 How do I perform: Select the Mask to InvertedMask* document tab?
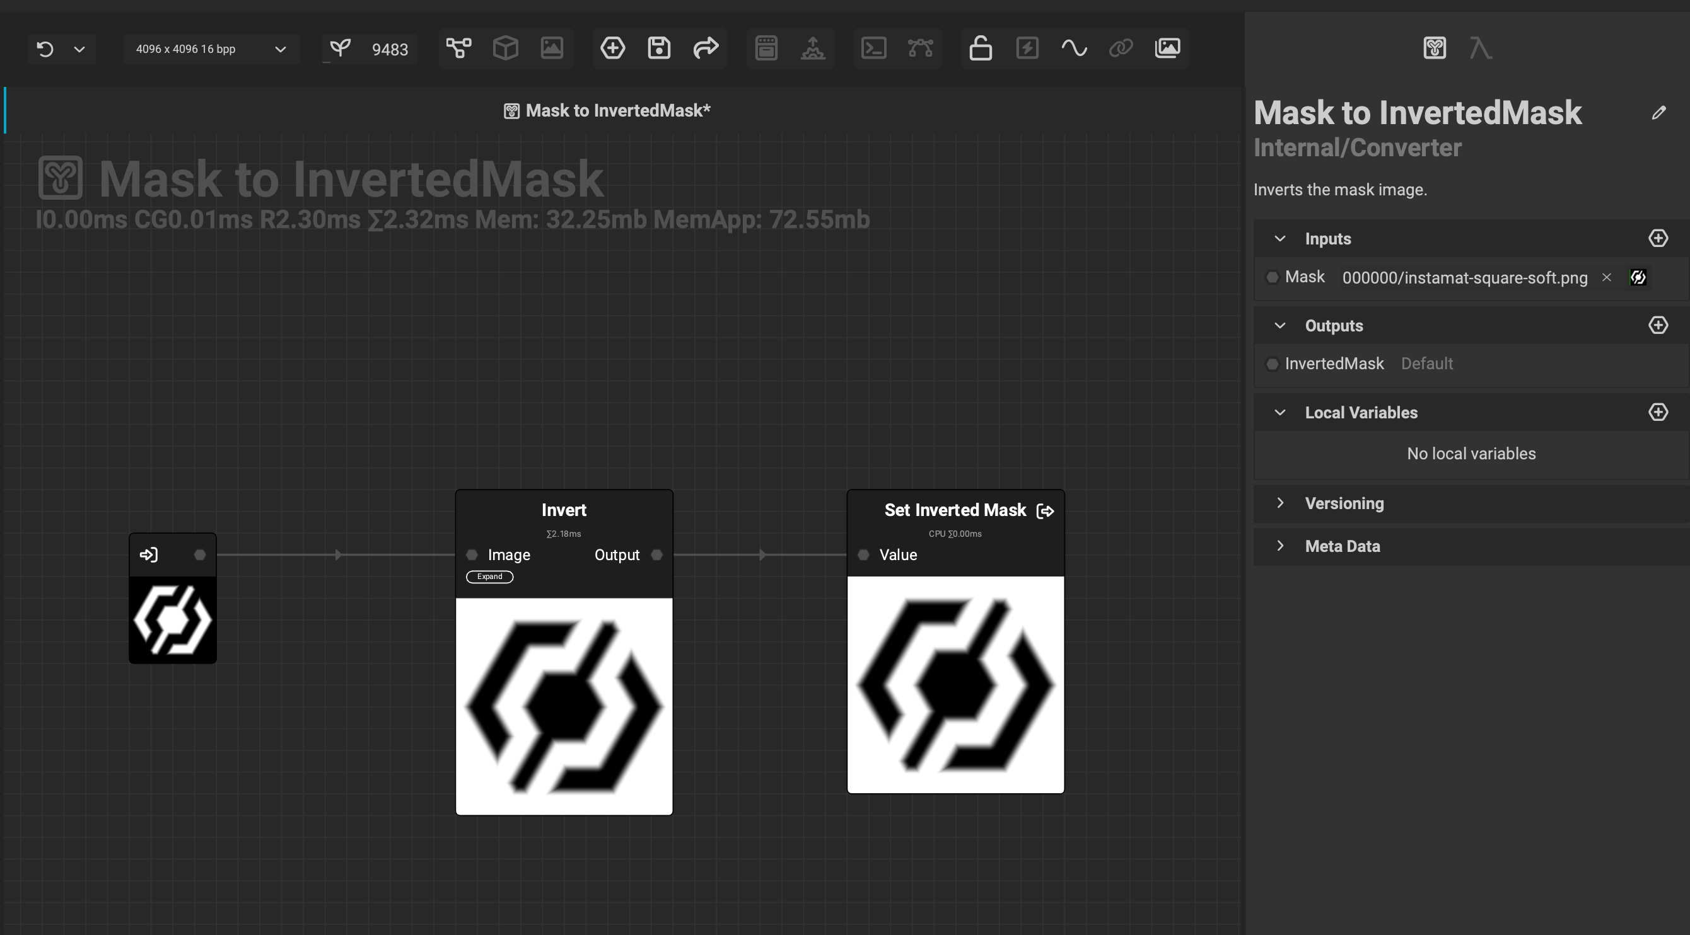click(607, 111)
